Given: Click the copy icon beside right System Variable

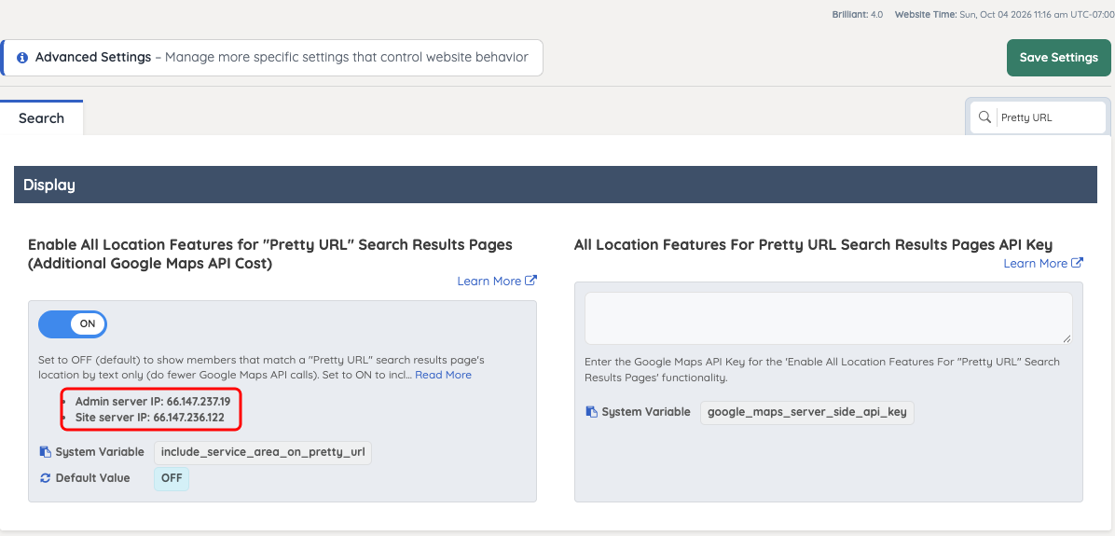Looking at the screenshot, I should (x=592, y=412).
